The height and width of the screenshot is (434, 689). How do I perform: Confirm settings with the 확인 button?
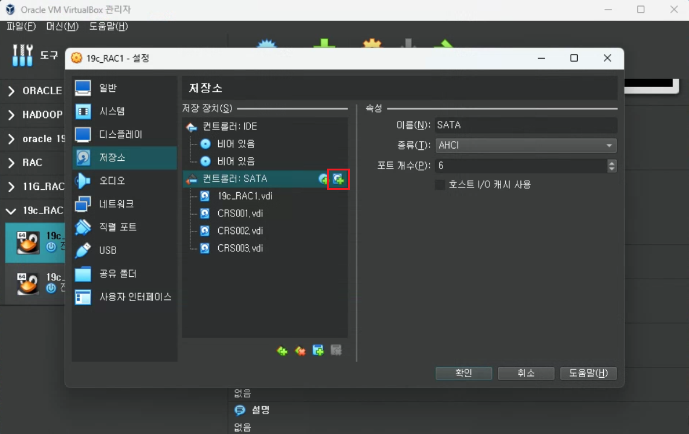coord(464,373)
